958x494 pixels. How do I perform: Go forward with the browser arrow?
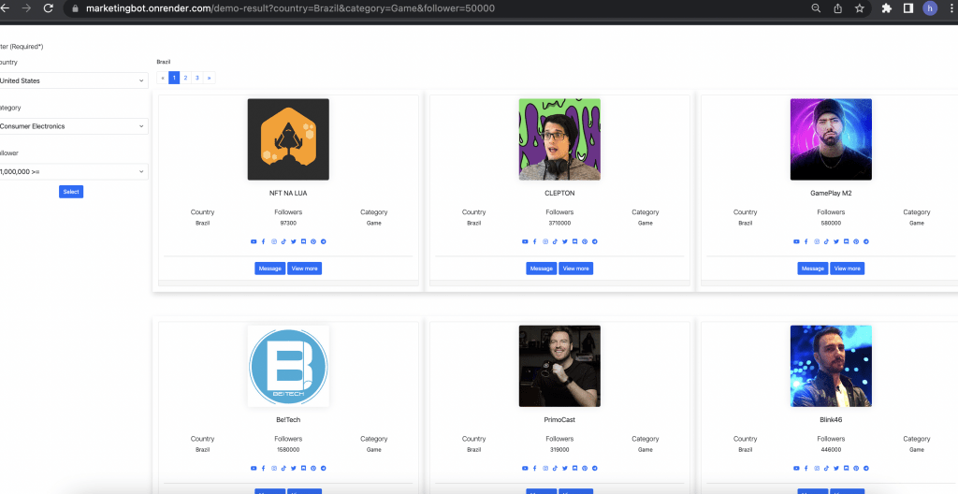(x=26, y=8)
